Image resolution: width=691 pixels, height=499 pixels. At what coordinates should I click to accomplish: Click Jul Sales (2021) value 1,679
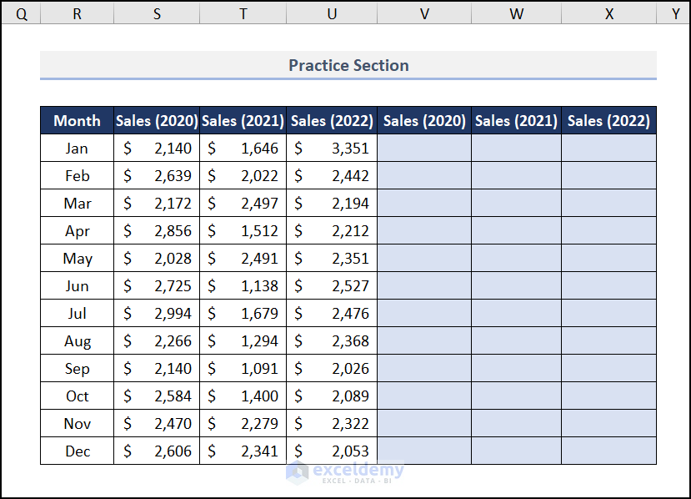coord(243,314)
